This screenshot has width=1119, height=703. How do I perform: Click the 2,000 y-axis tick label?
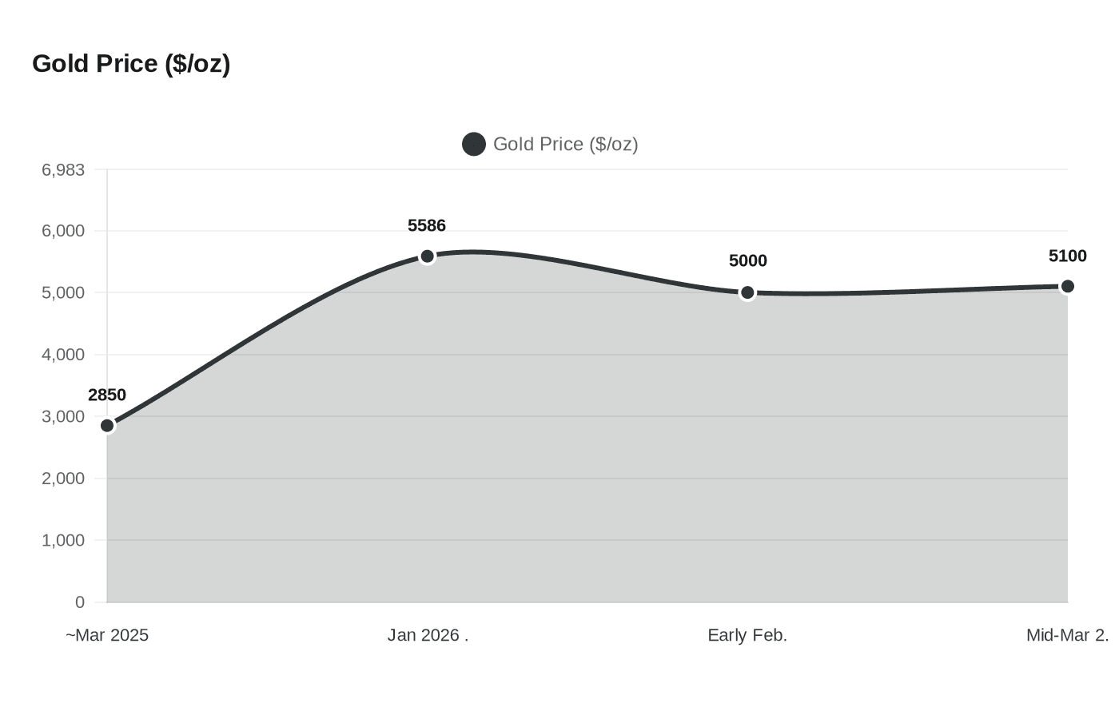[63, 479]
